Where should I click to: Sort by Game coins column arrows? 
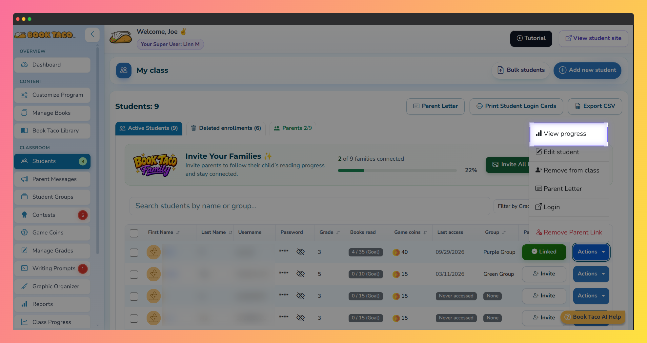425,232
